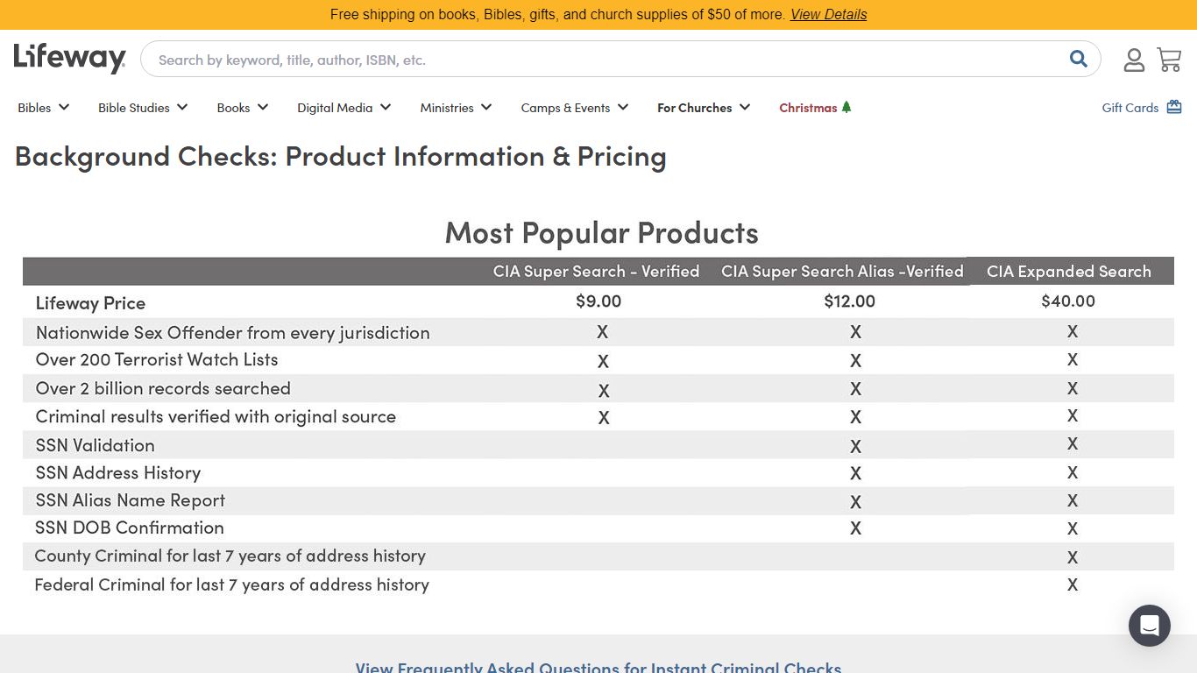Click the search magnifier icon
The height and width of the screenshot is (673, 1197).
coord(1078,59)
